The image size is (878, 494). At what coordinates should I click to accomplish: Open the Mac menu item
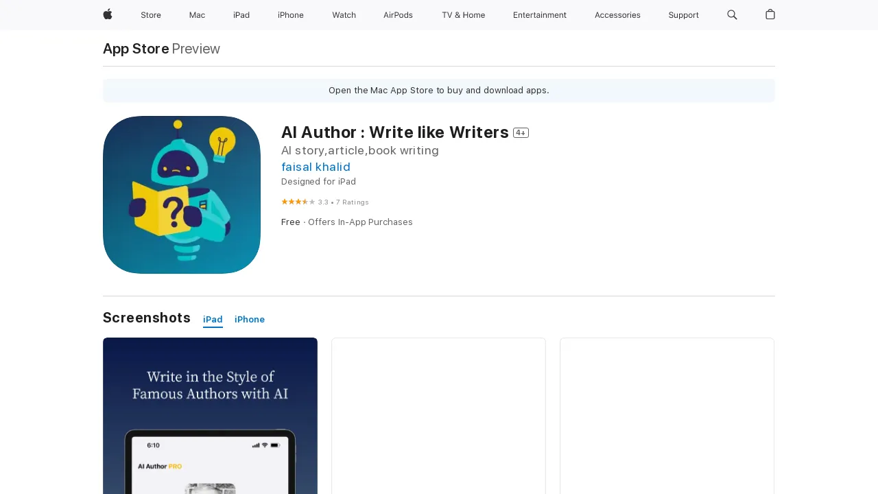coord(197,15)
